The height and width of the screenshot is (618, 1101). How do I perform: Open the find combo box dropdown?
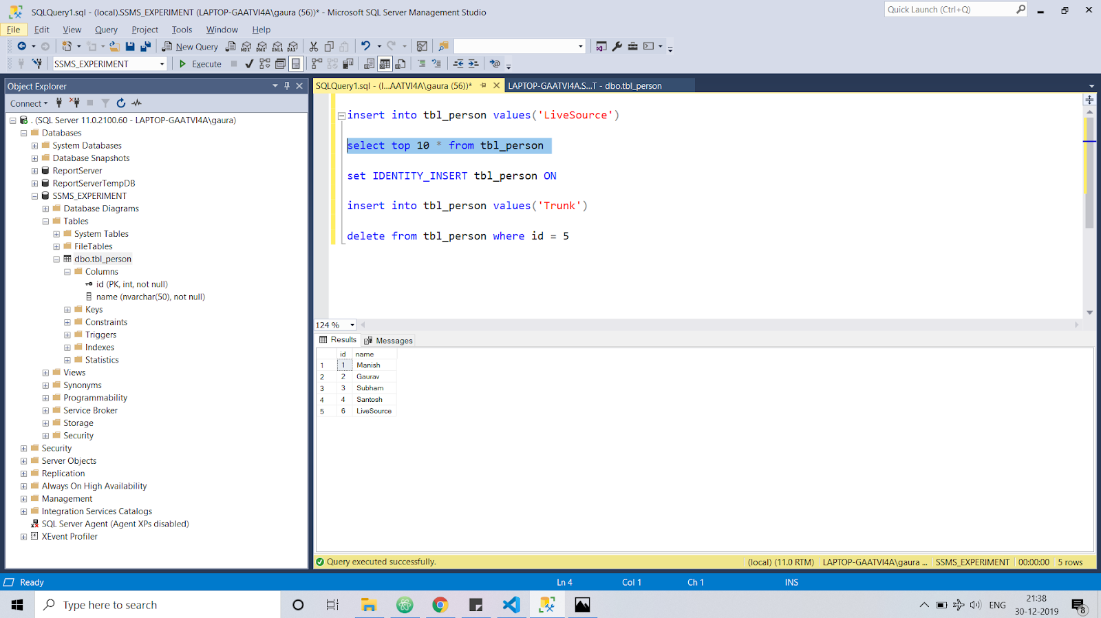coord(581,47)
